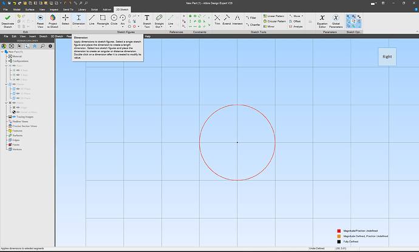This screenshot has height=252, width=419.
Task: Open the Equation Editor
Action: pyautogui.click(x=322, y=21)
